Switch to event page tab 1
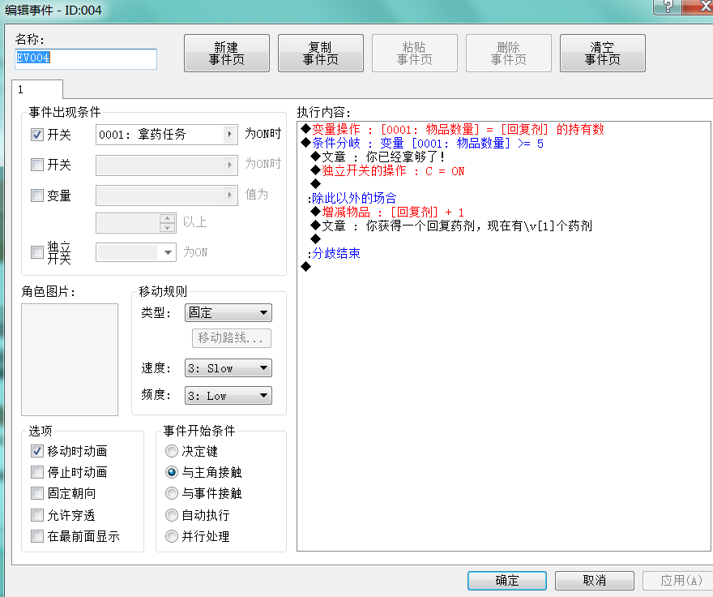The width and height of the screenshot is (713, 597). (x=37, y=89)
